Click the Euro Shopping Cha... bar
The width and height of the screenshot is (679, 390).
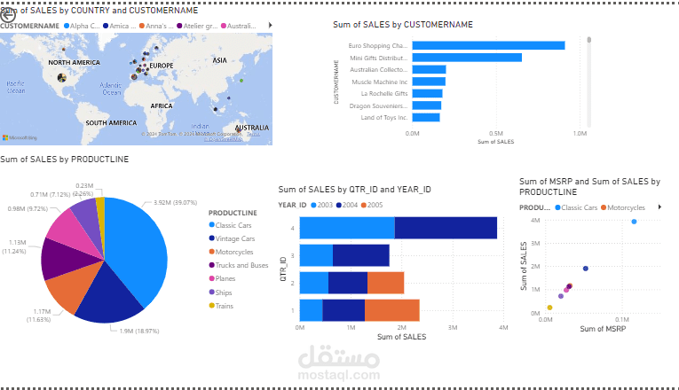pyautogui.click(x=488, y=45)
